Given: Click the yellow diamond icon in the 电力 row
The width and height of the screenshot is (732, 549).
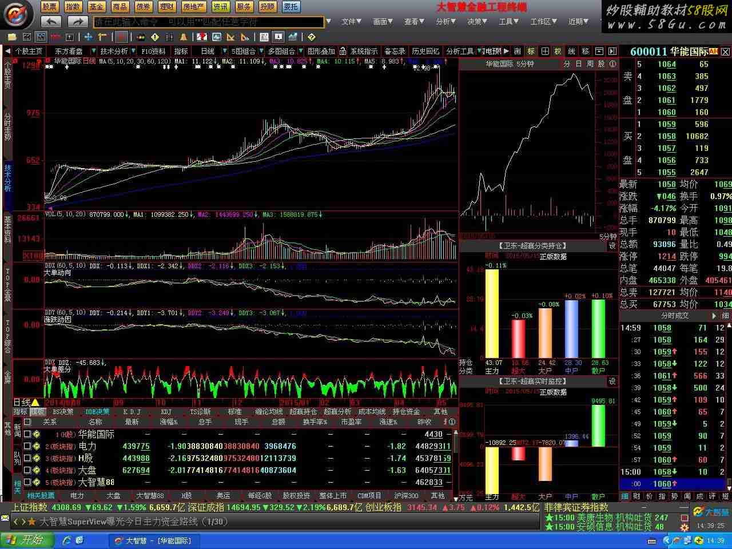Looking at the screenshot, I should tap(37, 446).
